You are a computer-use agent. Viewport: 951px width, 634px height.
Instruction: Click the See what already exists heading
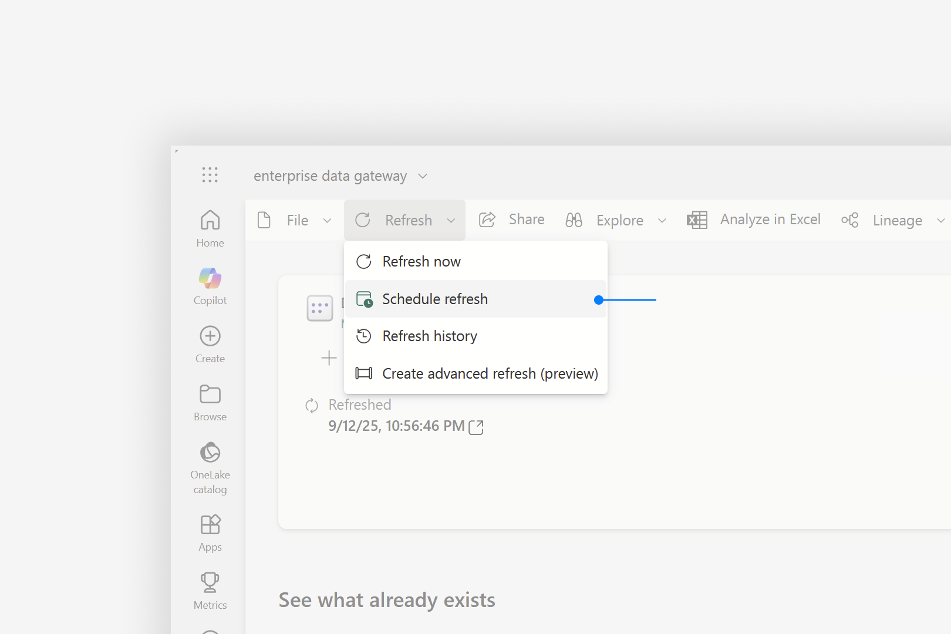pyautogui.click(x=387, y=600)
